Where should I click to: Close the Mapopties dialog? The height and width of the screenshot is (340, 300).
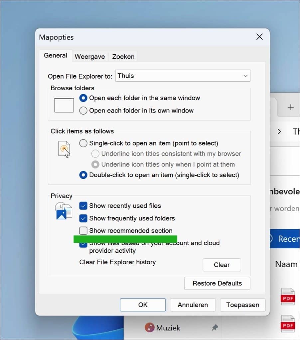pos(259,37)
